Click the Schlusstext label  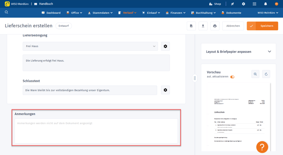31,81
